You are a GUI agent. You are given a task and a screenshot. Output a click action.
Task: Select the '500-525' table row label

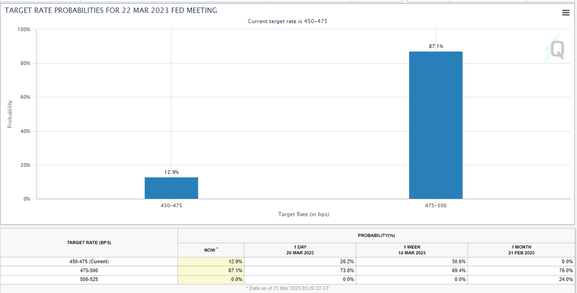(89, 279)
